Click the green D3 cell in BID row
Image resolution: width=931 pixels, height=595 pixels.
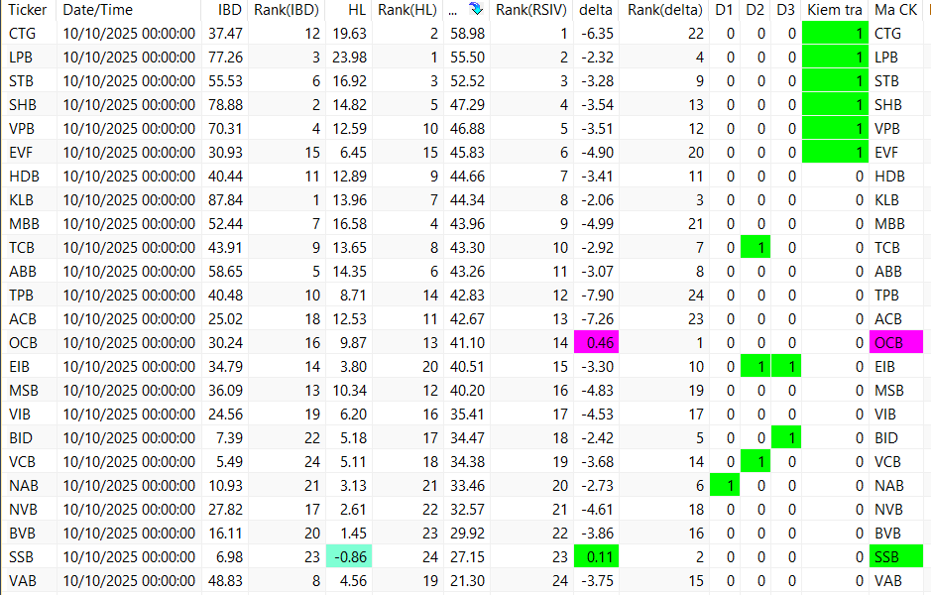point(786,437)
